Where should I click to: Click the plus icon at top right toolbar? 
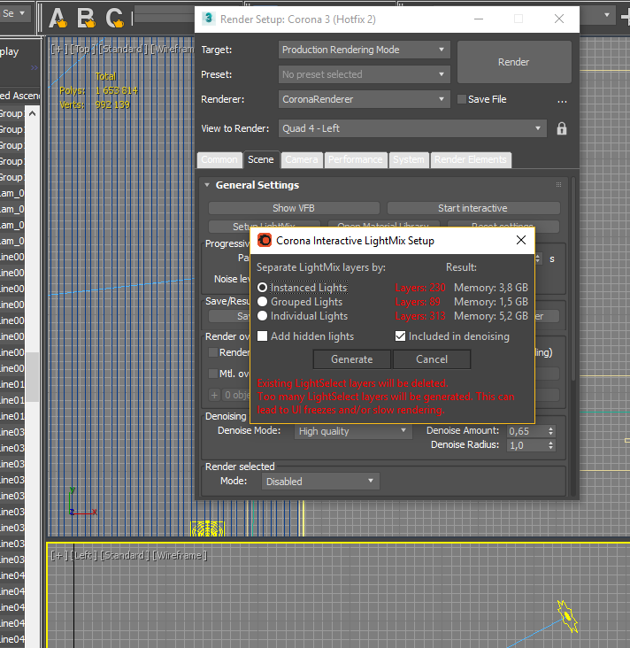[626, 16]
